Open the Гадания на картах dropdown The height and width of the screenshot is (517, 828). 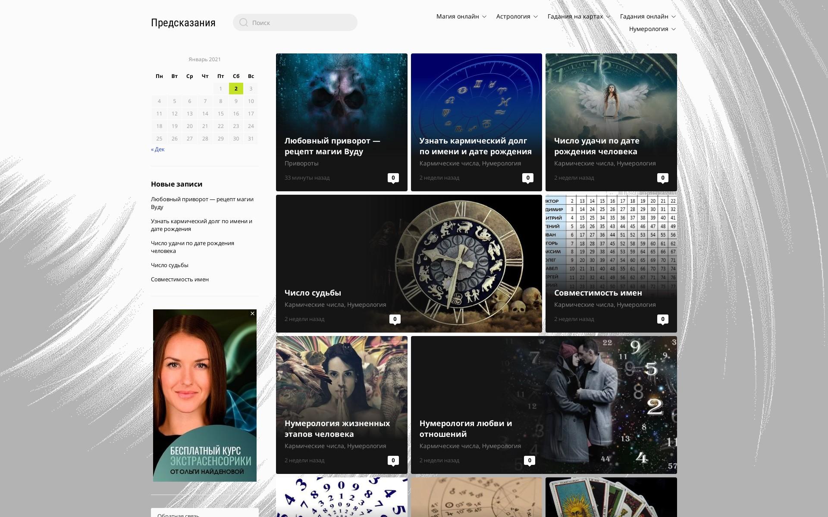click(x=579, y=16)
